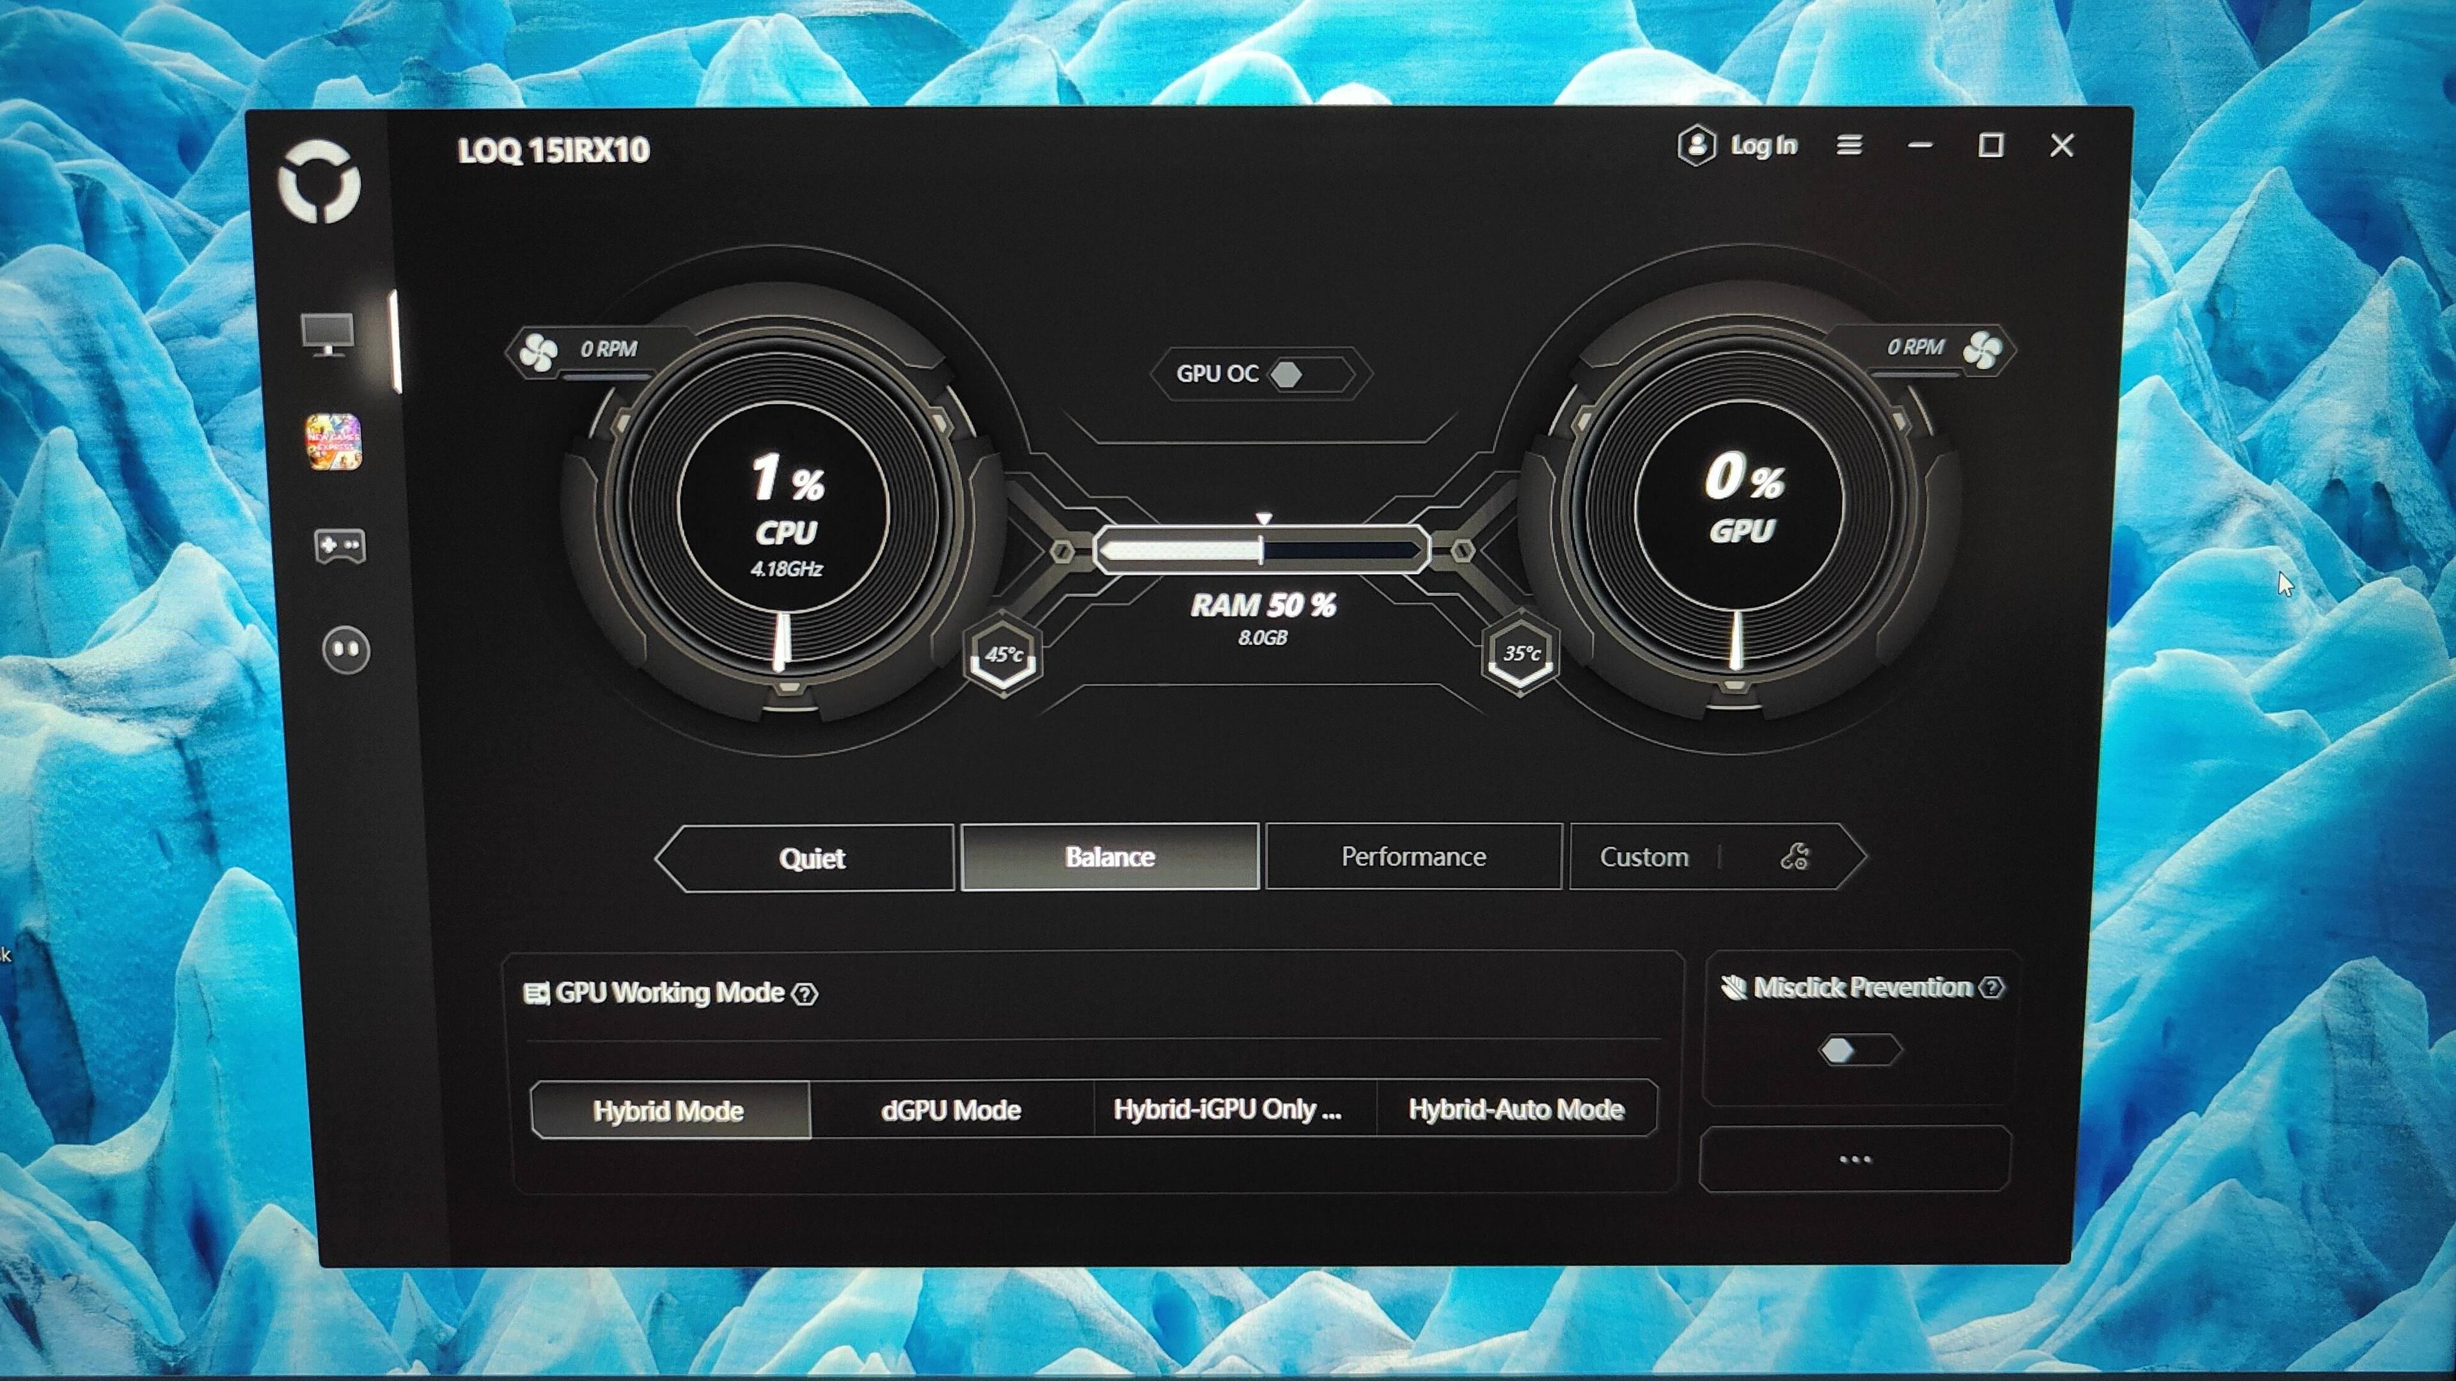
Task: Click the Misclick Prevention help icon
Action: point(1992,987)
